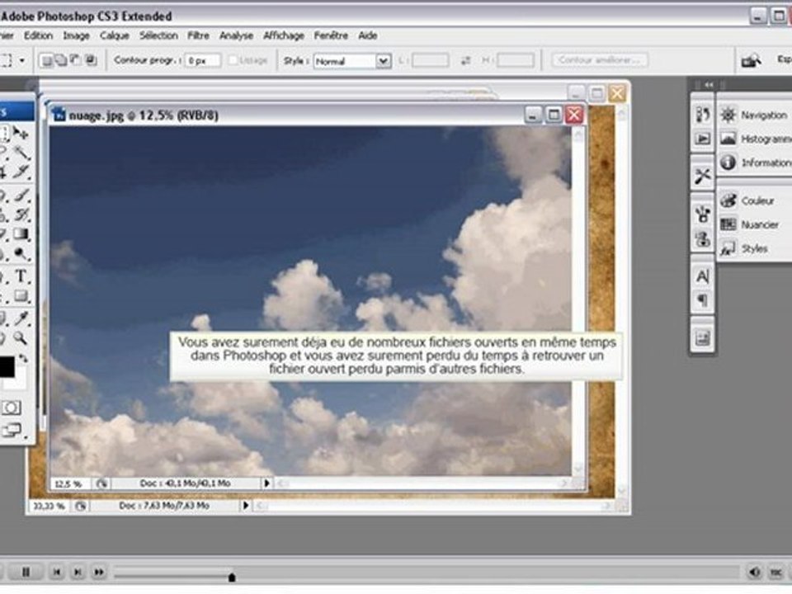Toggle Quick Mask mode
Screen dimensions: 792x594
pyautogui.click(x=12, y=408)
